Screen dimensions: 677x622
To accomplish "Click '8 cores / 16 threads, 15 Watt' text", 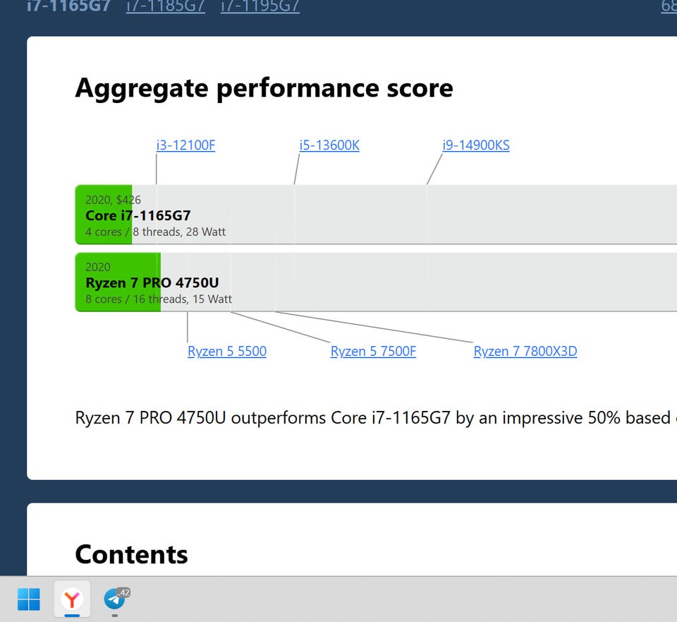I will coord(159,299).
